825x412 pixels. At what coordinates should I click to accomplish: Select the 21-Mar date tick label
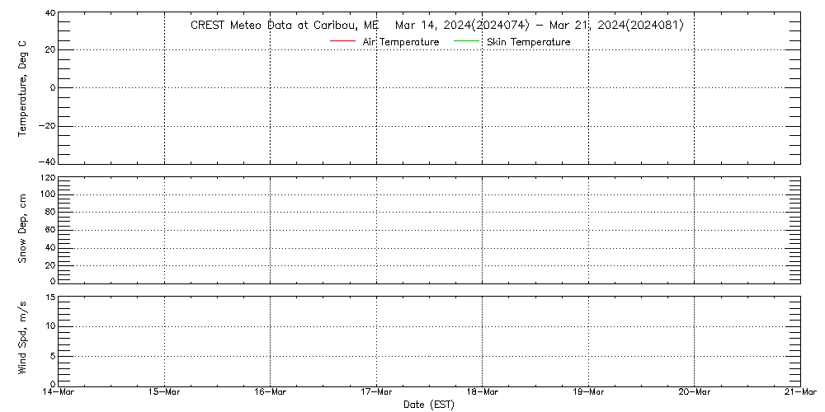799,392
